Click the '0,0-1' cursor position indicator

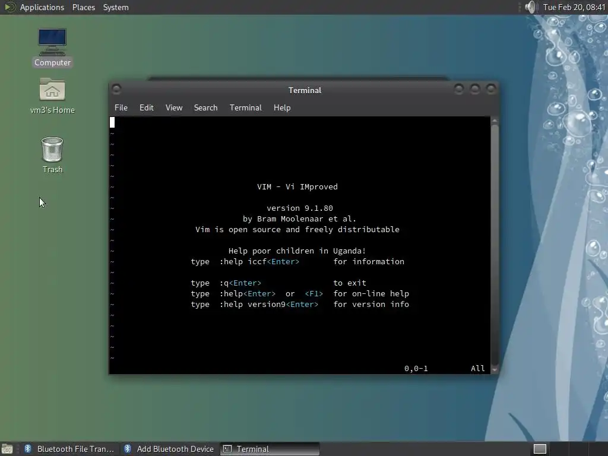coord(416,369)
